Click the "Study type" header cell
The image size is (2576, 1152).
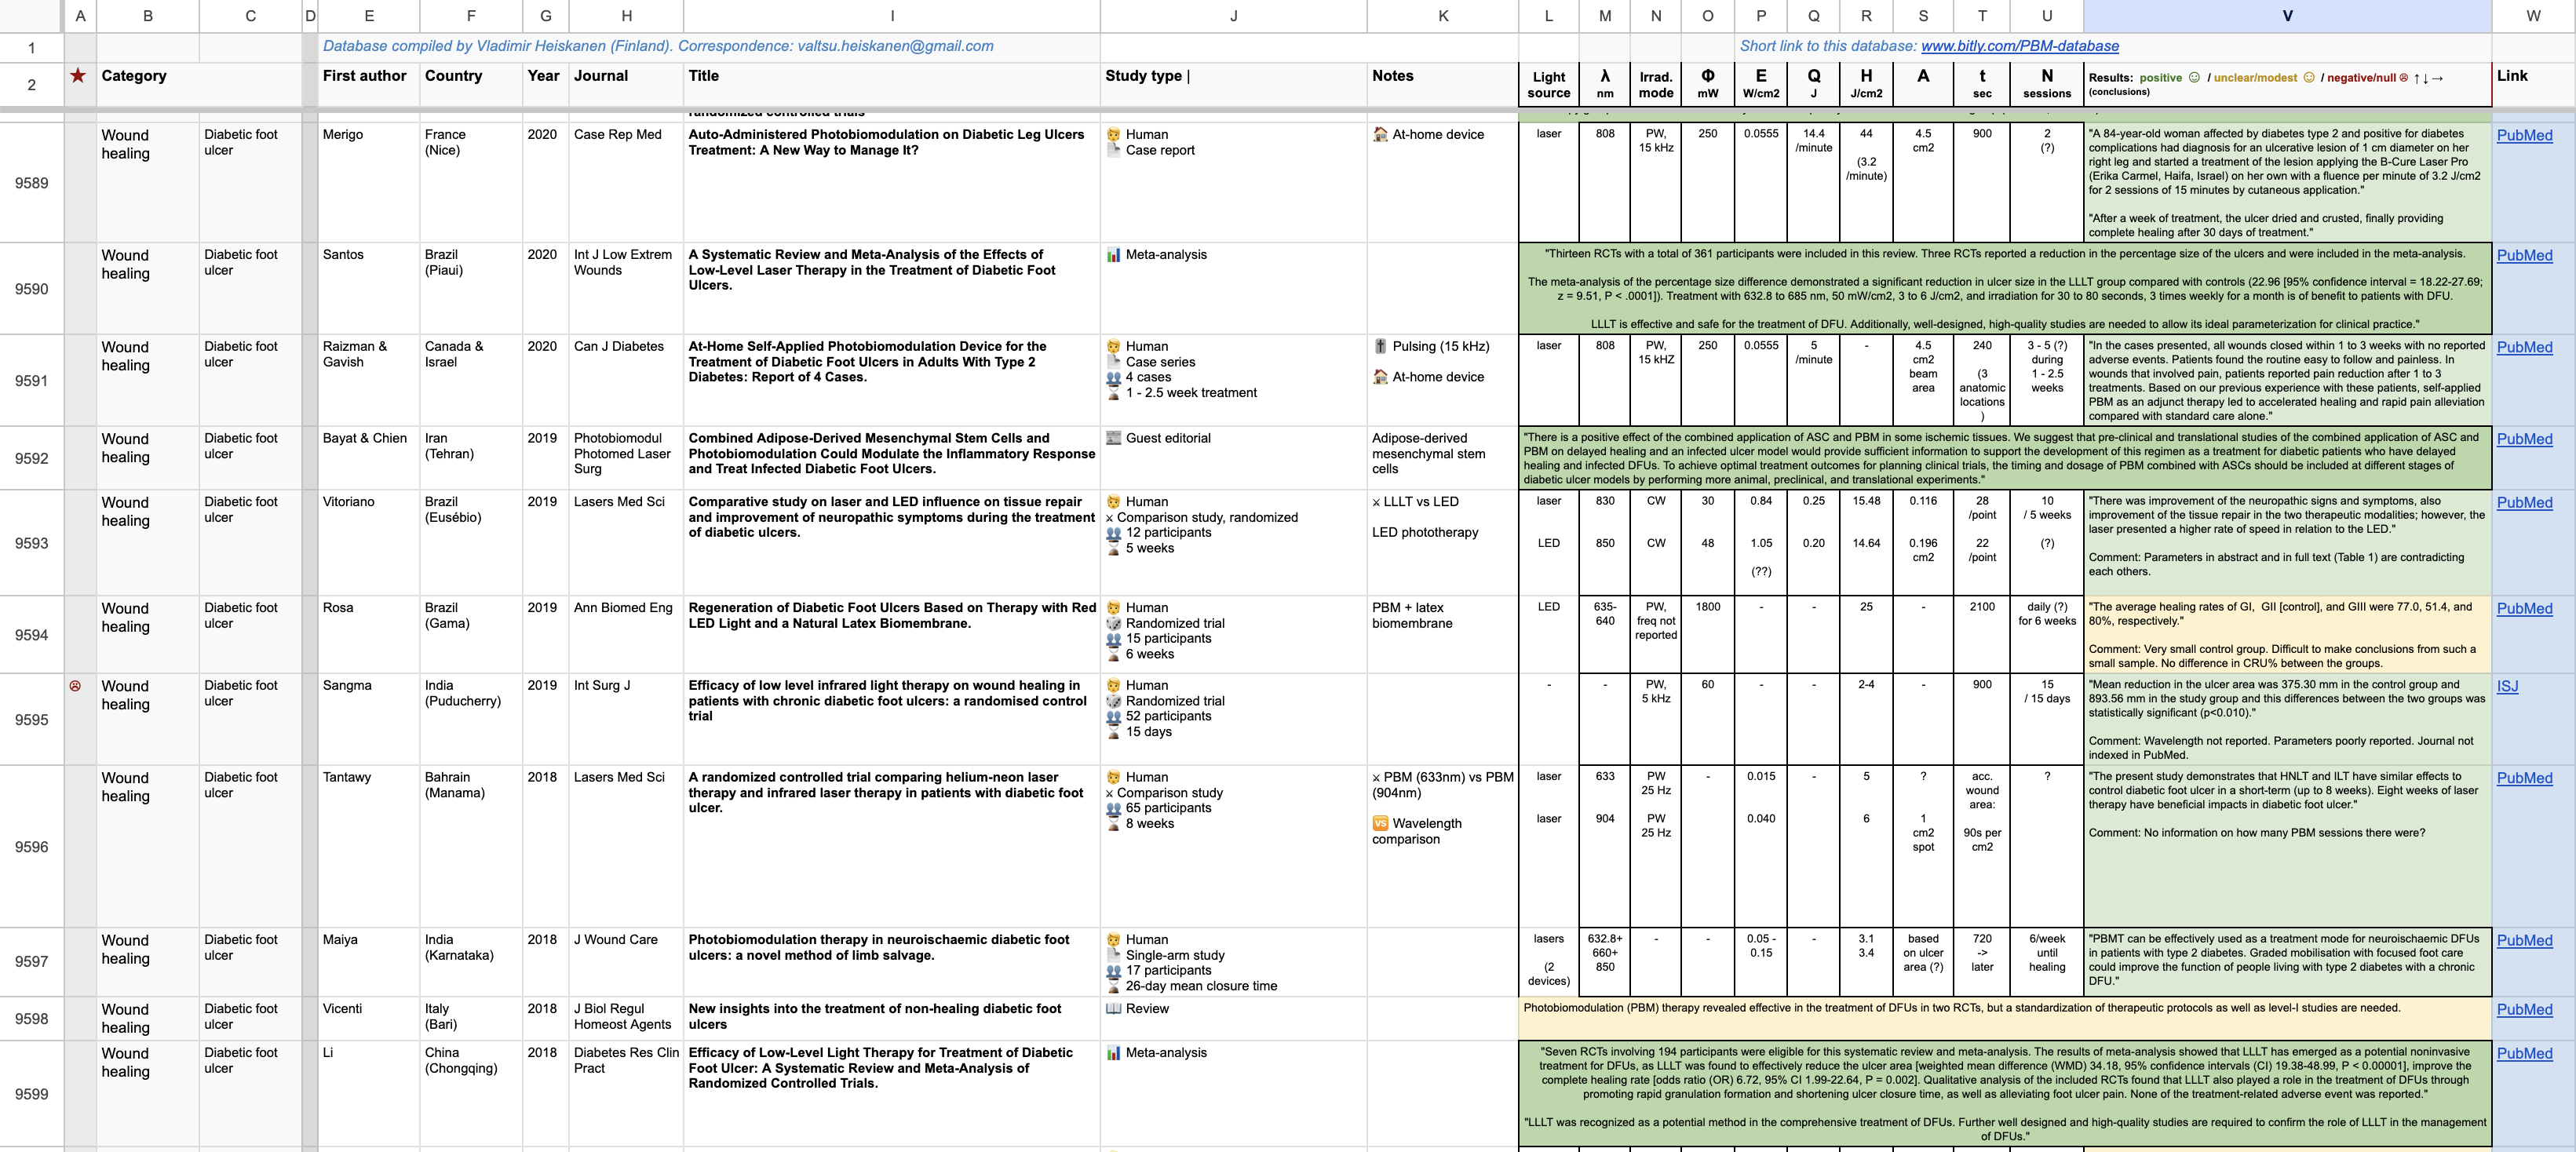pyautogui.click(x=1233, y=85)
